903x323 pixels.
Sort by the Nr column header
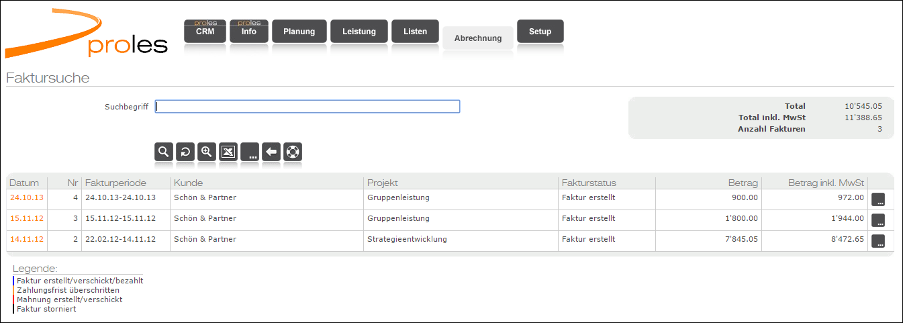coord(73,183)
